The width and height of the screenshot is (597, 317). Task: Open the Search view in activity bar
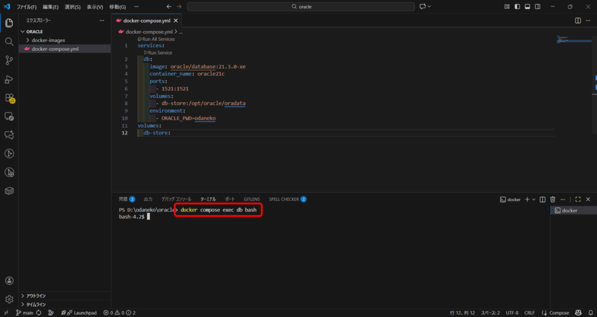pyautogui.click(x=9, y=42)
